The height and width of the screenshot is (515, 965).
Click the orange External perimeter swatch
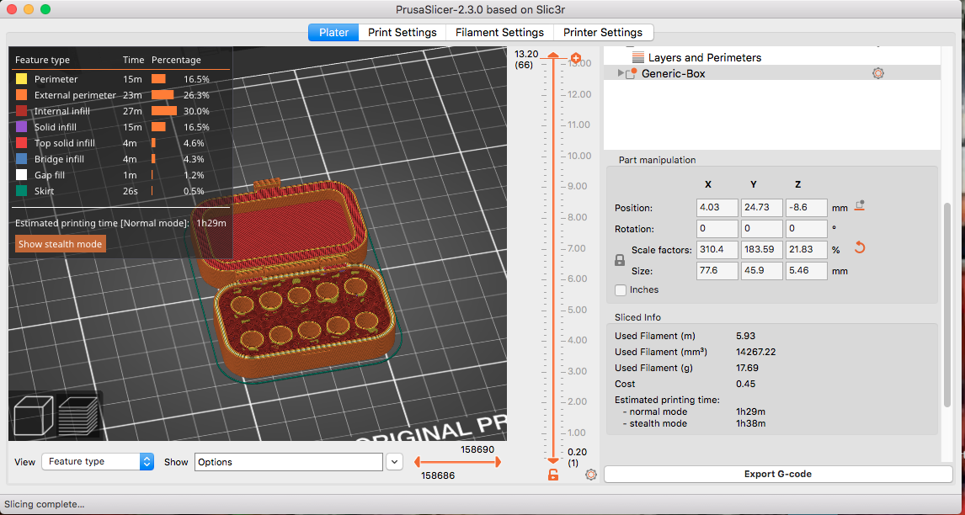[21, 95]
